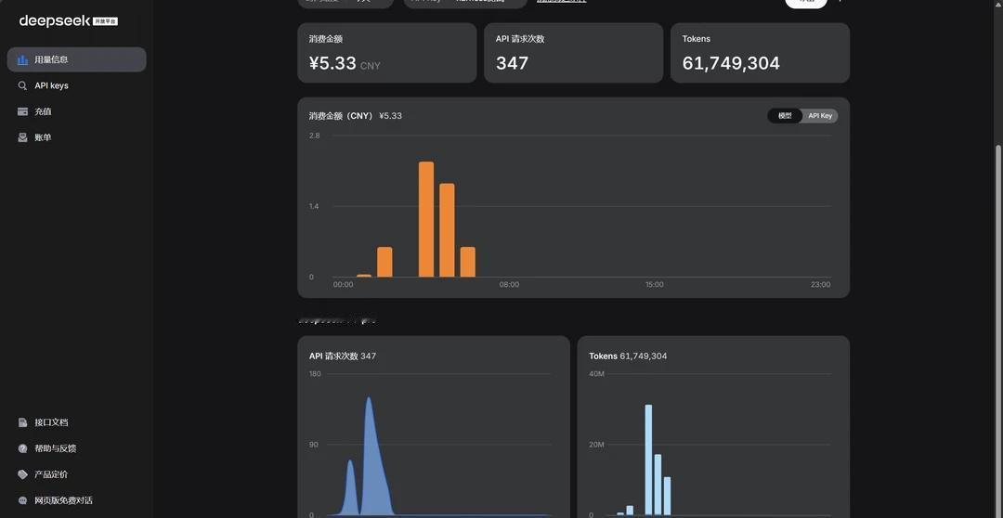Click the 产品定价 price tag icon
Screen dimensions: 1003x518
[22, 474]
